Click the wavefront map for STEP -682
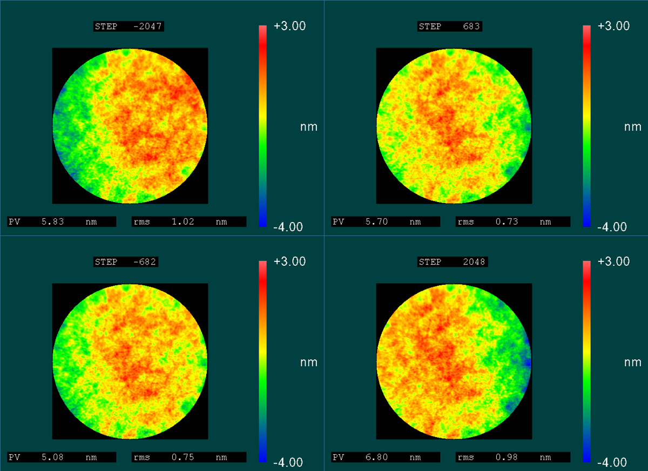The width and height of the screenshot is (648, 471). coord(130,361)
